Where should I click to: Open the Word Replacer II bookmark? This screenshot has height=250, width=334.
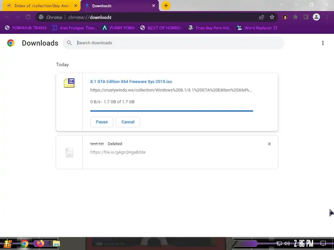tap(257, 28)
